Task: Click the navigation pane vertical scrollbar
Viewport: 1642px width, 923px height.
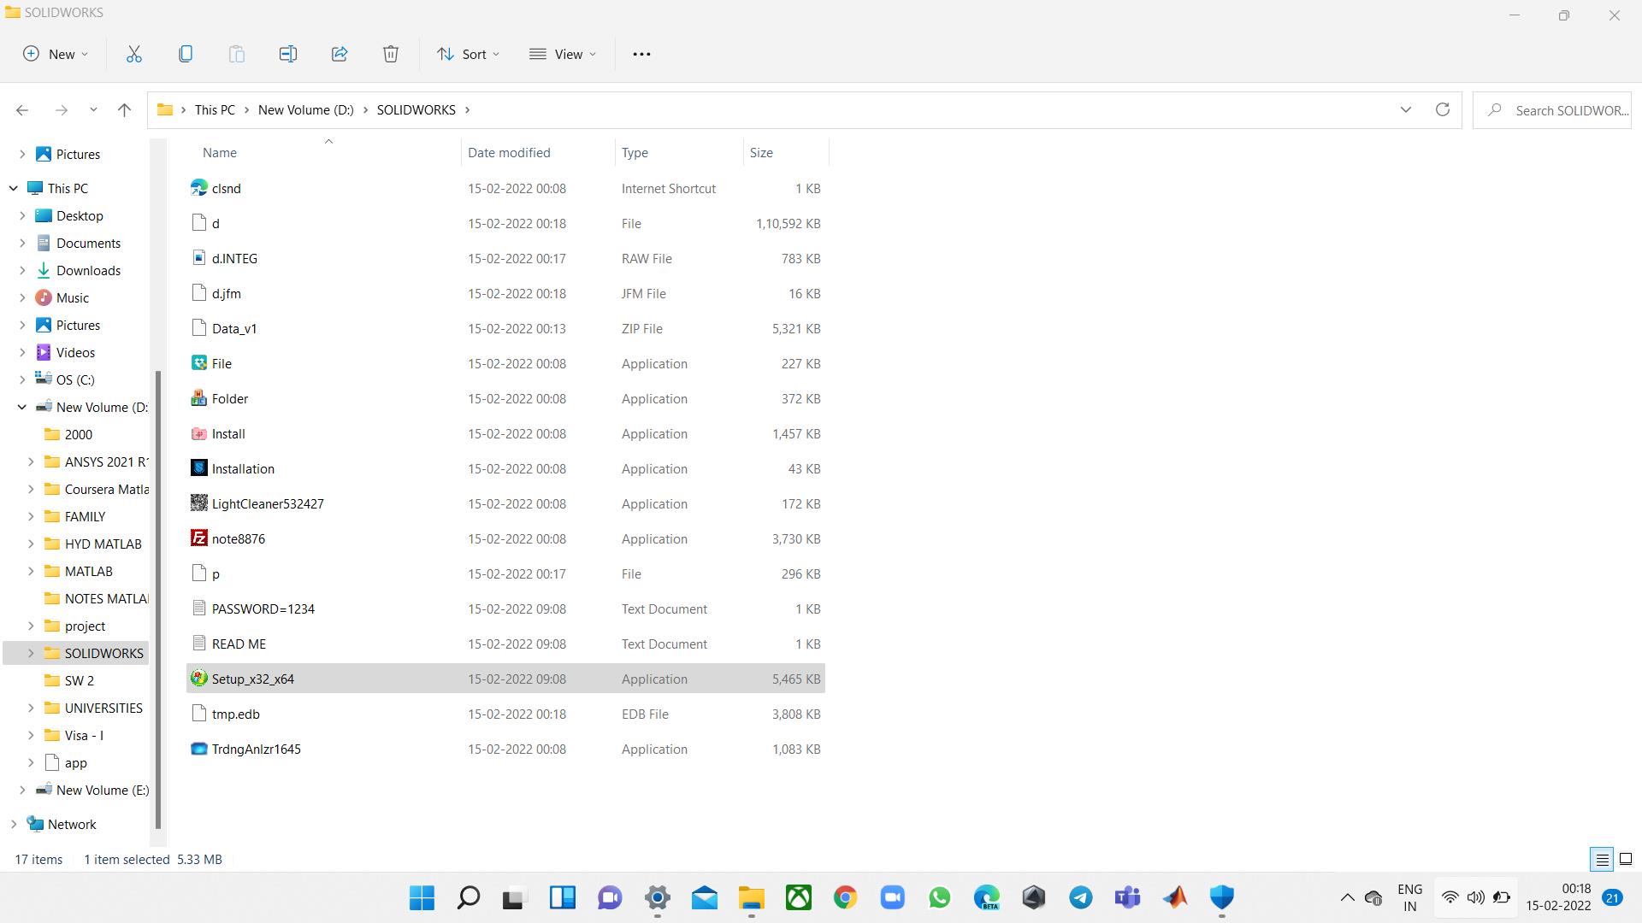Action: [x=157, y=598]
